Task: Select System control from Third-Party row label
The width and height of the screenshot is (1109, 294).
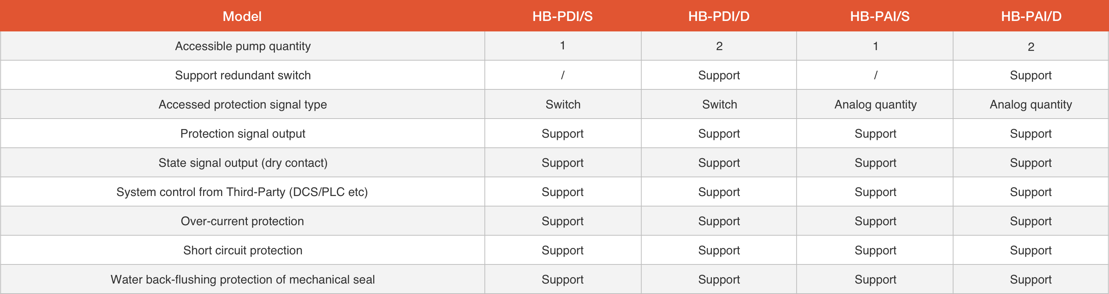Action: [242, 192]
